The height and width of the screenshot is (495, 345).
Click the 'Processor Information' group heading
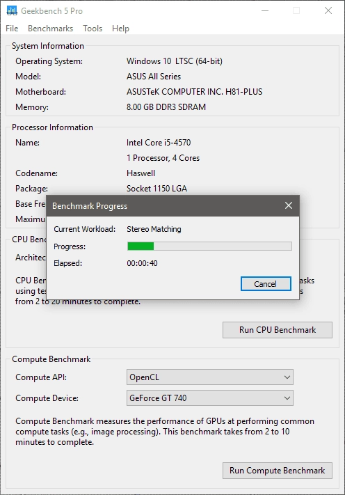click(x=52, y=127)
